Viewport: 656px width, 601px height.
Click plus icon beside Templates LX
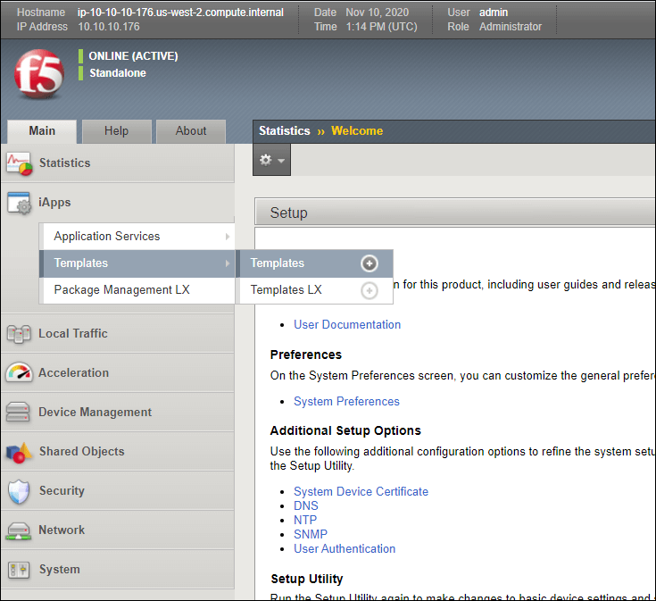click(370, 290)
